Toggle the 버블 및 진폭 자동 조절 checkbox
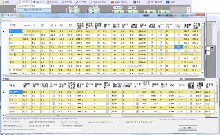 point(126,122)
